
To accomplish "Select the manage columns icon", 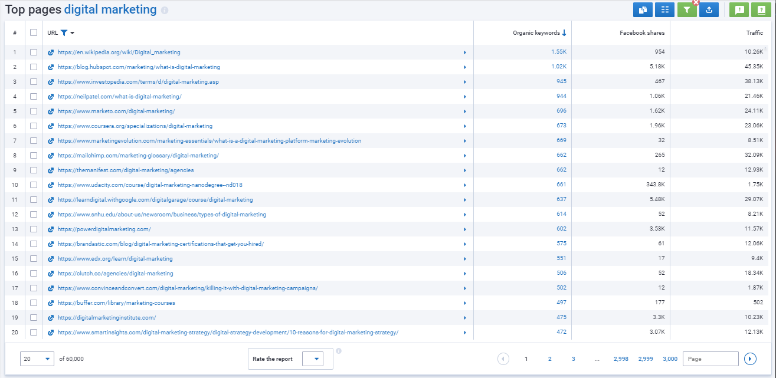I will pos(664,9).
